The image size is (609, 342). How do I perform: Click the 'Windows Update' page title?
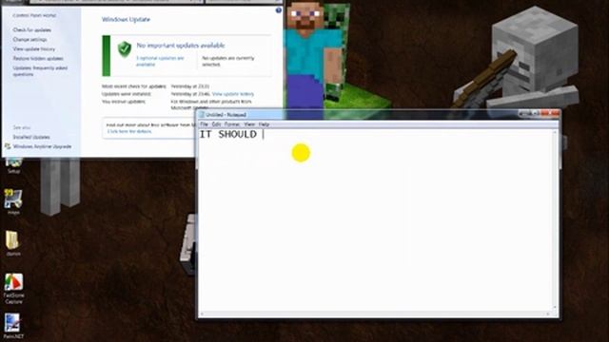coord(126,19)
